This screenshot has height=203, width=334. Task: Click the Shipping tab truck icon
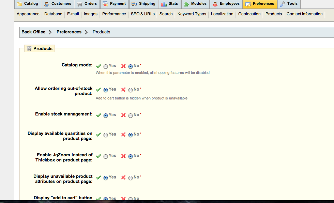[134, 4]
